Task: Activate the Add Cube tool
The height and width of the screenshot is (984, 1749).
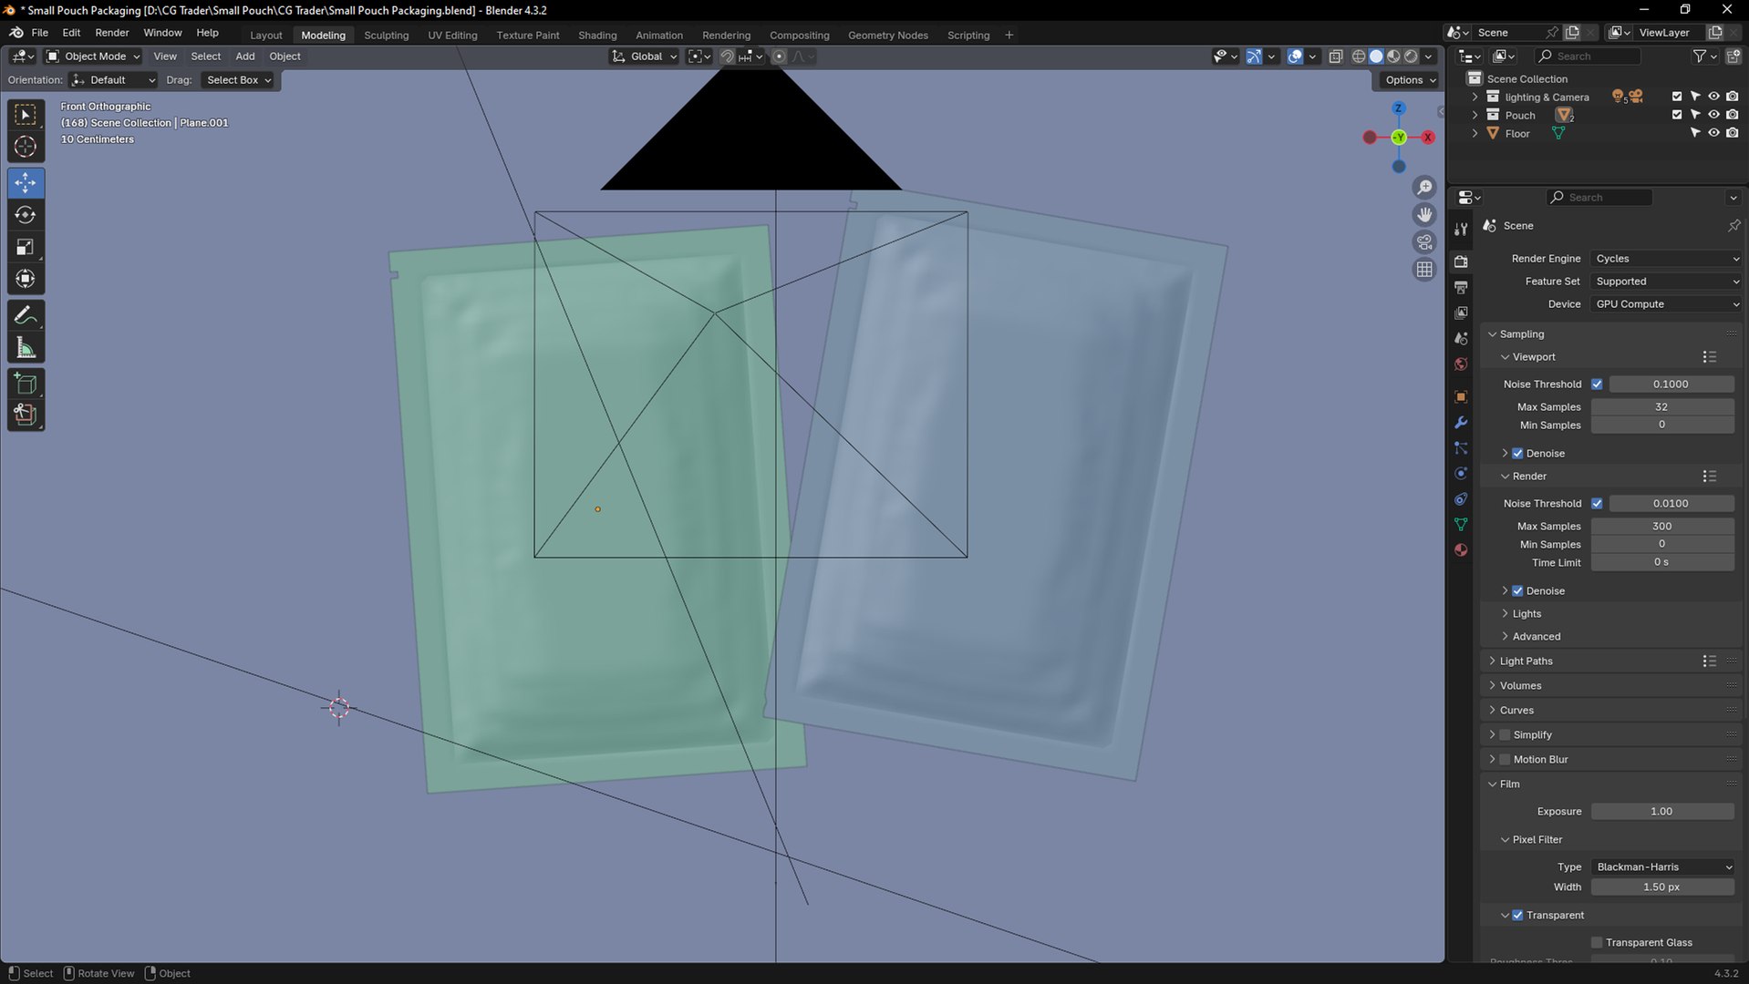Action: 26,384
